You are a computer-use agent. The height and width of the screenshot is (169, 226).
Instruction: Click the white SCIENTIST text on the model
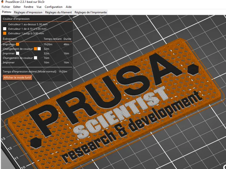[120, 113]
